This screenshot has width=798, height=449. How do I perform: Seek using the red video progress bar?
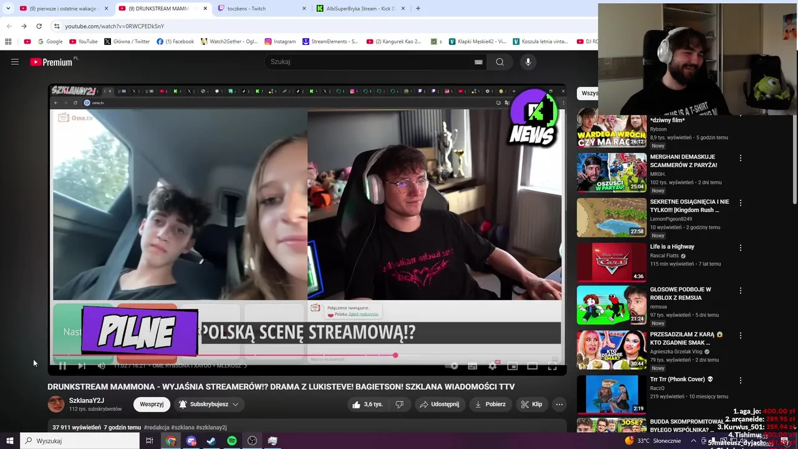point(307,355)
